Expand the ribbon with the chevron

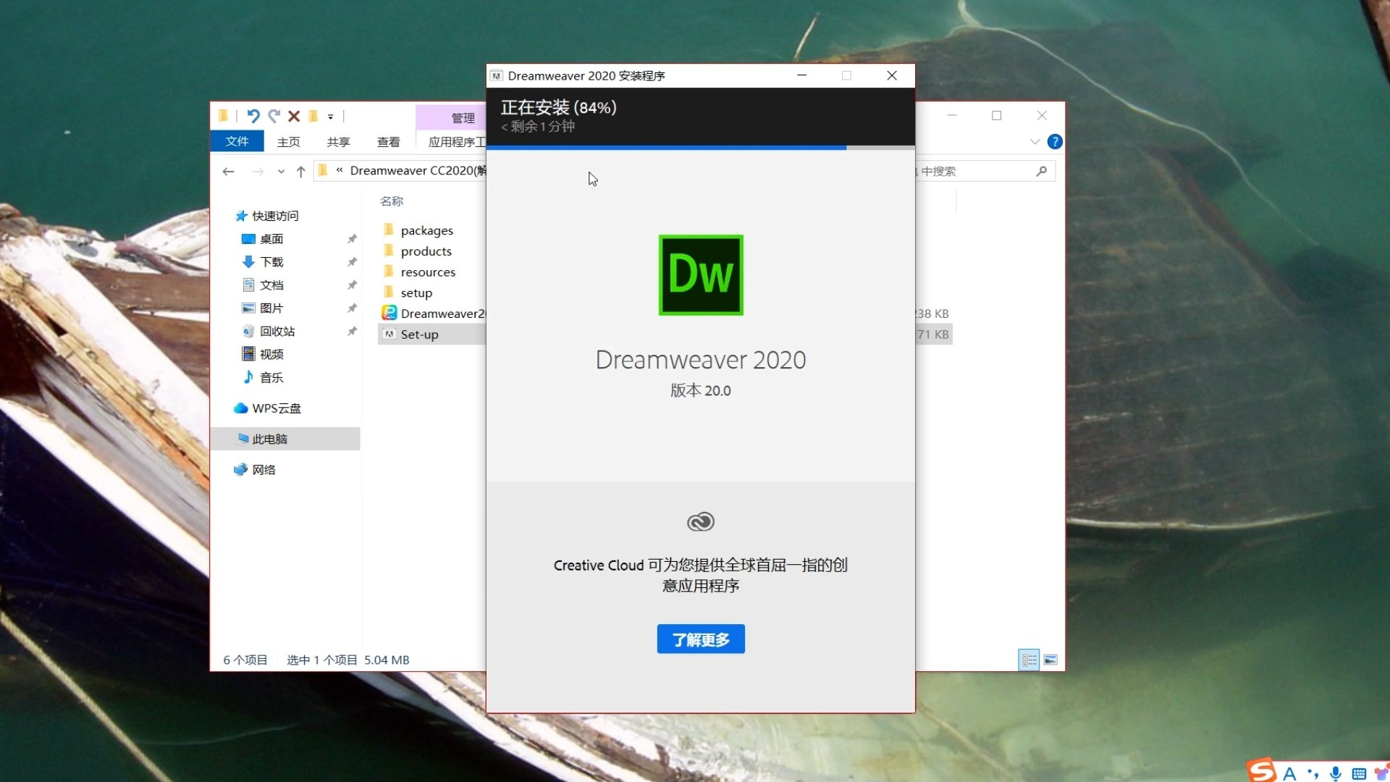[x=1035, y=142]
